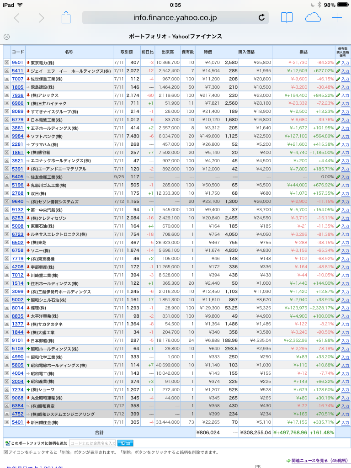Click 入力 link in row 5002
Screen dimensions: 351x468
[346, 300]
